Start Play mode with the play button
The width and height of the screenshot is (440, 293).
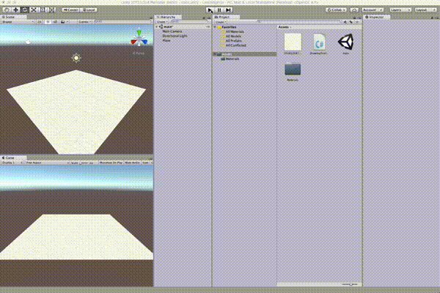click(x=210, y=10)
